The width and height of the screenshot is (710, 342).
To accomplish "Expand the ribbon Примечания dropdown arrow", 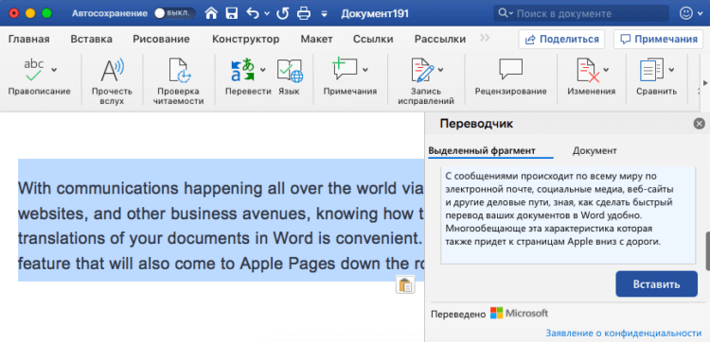I will tap(365, 70).
